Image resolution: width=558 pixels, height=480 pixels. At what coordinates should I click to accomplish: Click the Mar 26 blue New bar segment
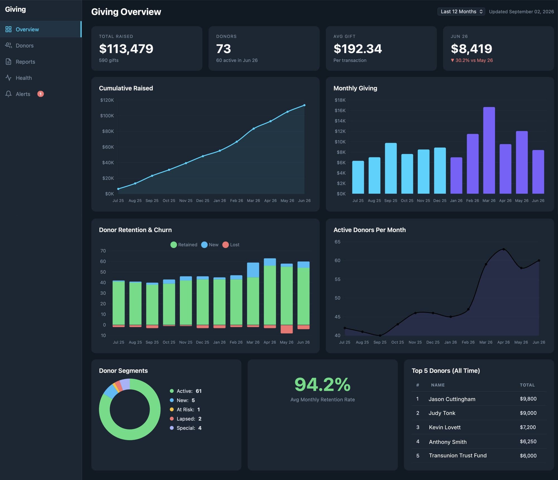[x=253, y=270]
